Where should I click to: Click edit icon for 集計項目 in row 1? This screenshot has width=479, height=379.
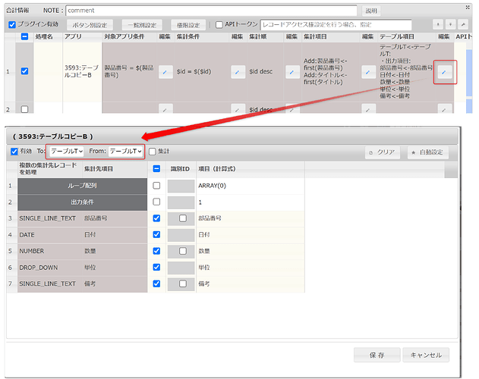[x=367, y=71]
